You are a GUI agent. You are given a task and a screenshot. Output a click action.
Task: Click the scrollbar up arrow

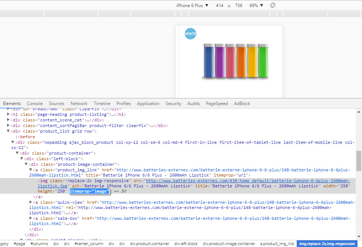point(359,111)
